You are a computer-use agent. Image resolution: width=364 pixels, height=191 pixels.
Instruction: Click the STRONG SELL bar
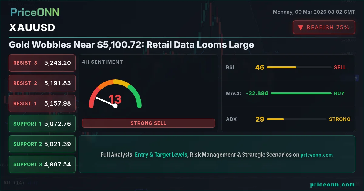(x=148, y=123)
